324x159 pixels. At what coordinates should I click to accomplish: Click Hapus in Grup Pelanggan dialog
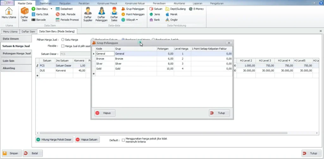(x=105, y=113)
